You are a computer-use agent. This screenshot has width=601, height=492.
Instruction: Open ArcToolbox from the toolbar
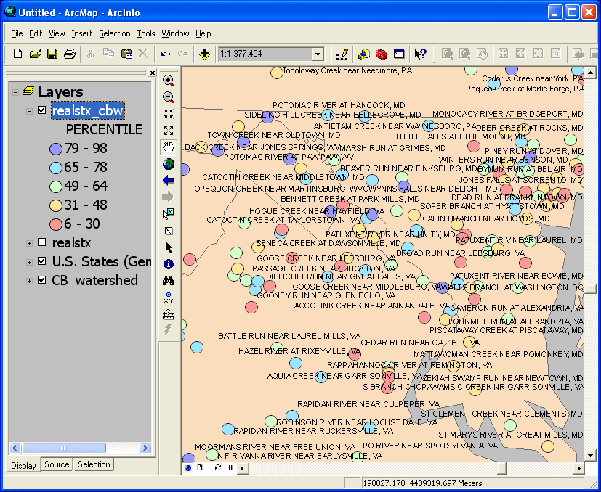point(381,54)
